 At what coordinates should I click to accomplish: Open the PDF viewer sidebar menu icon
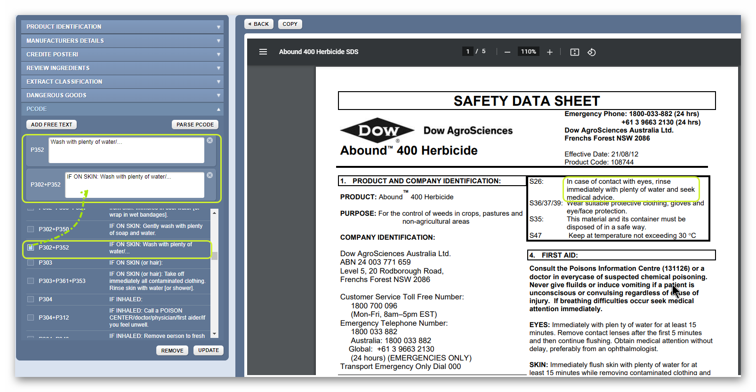(x=263, y=52)
